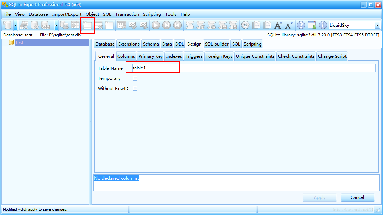Open the Database menu

[38, 14]
